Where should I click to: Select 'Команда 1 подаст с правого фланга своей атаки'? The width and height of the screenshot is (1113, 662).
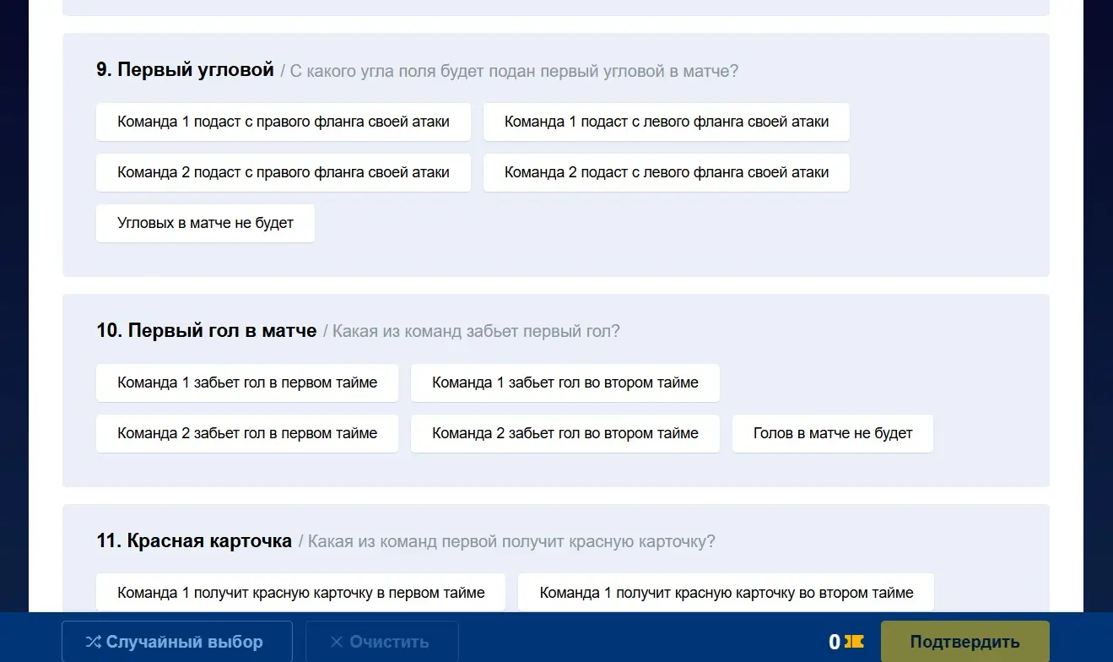(284, 122)
